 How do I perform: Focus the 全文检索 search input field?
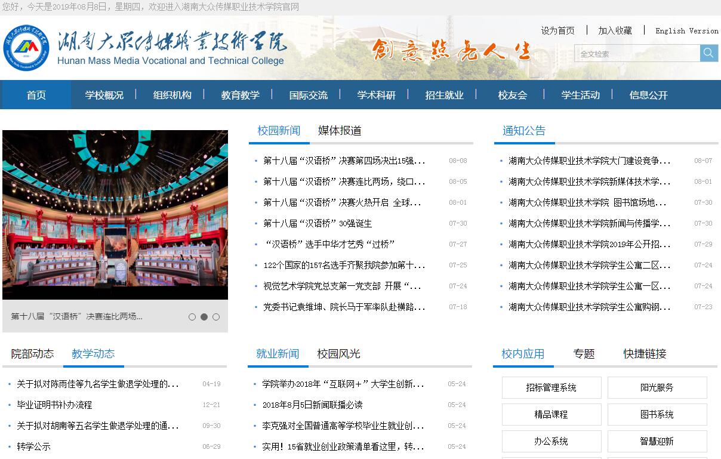pos(636,54)
